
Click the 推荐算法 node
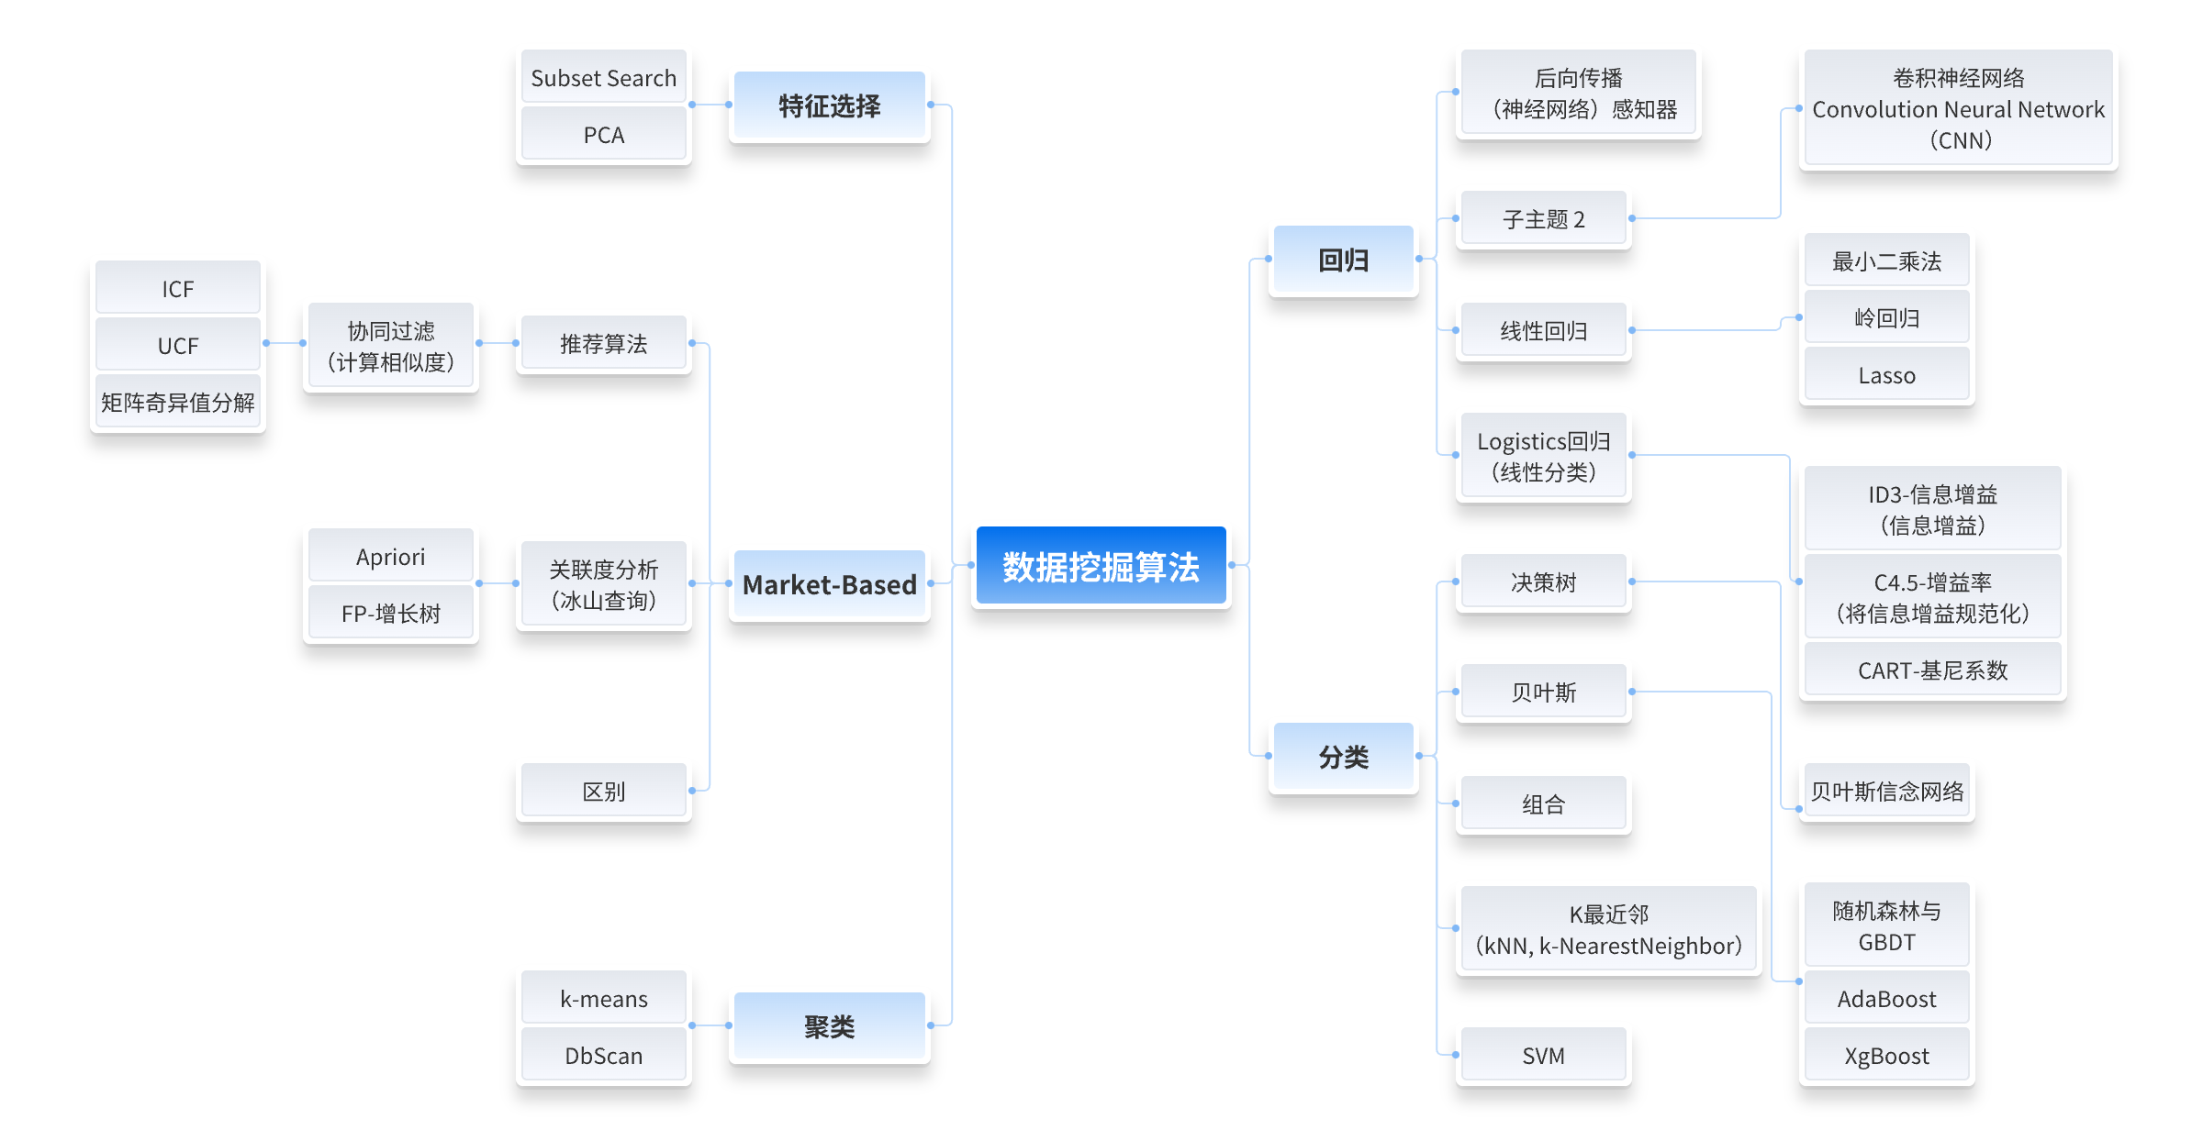[x=603, y=344]
